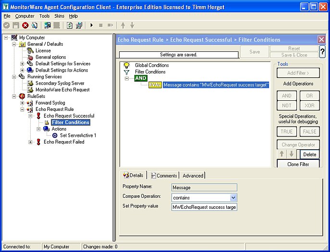The image size is (330, 252).
Task: Collapse the My Computer root node
Action: (x=6, y=37)
